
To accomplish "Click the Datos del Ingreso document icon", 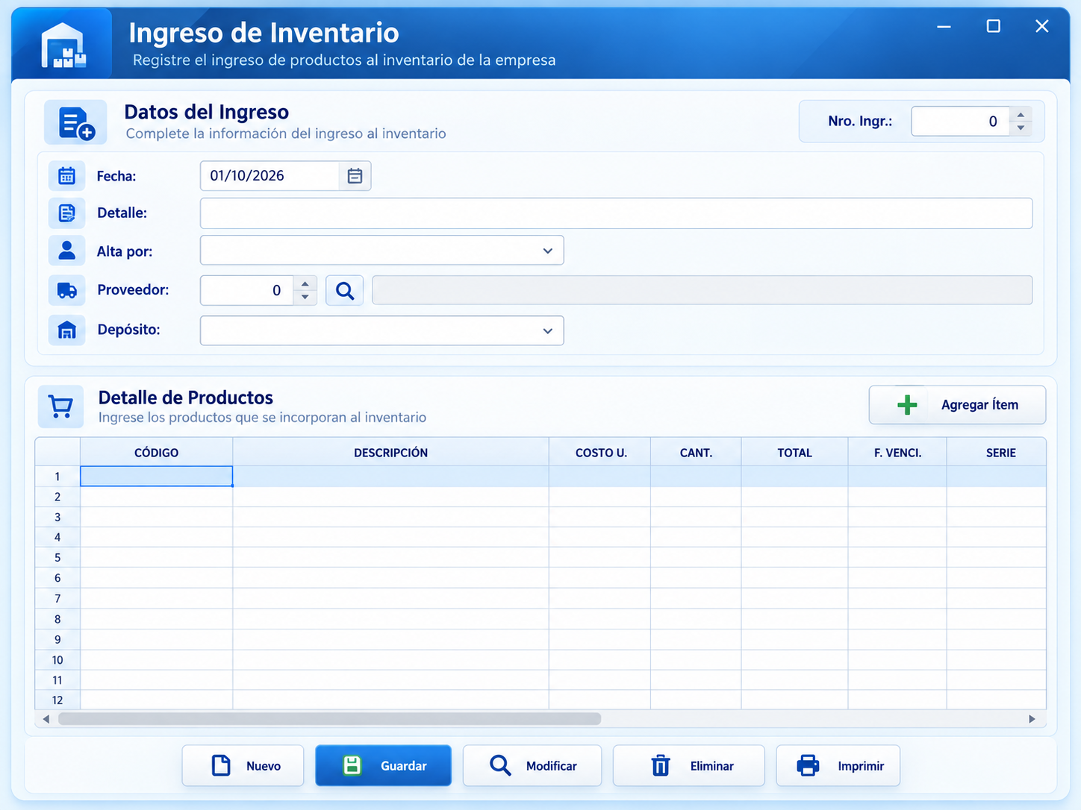I will [76, 122].
